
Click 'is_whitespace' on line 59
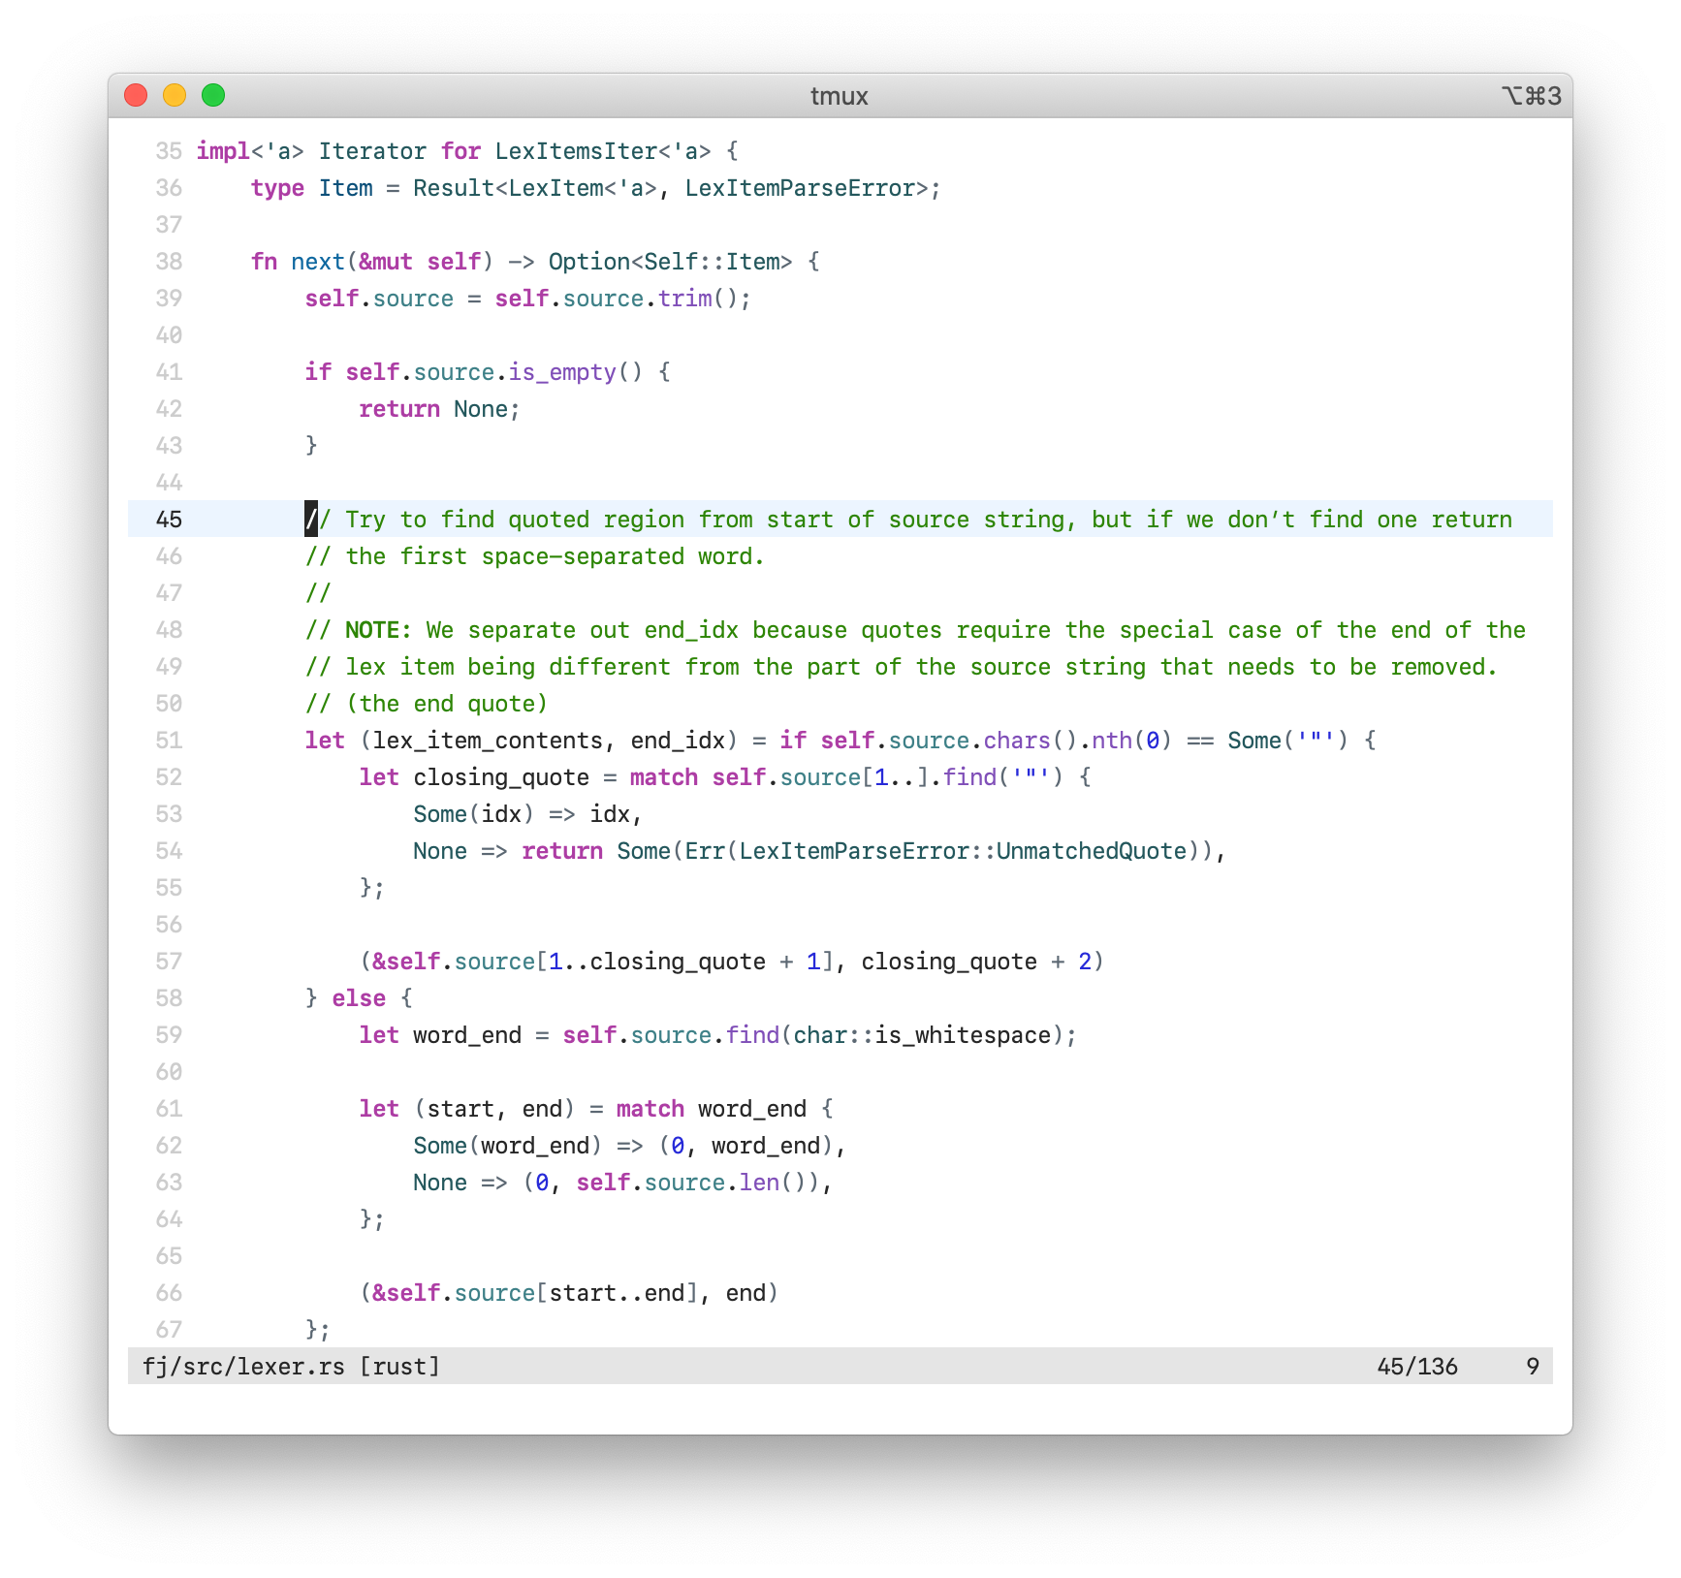[x=963, y=1035]
